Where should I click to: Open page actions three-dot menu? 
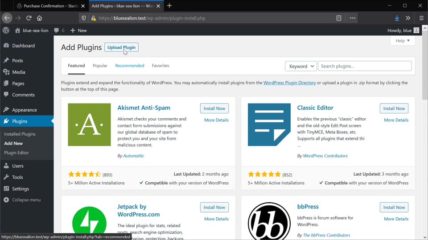(x=352, y=18)
